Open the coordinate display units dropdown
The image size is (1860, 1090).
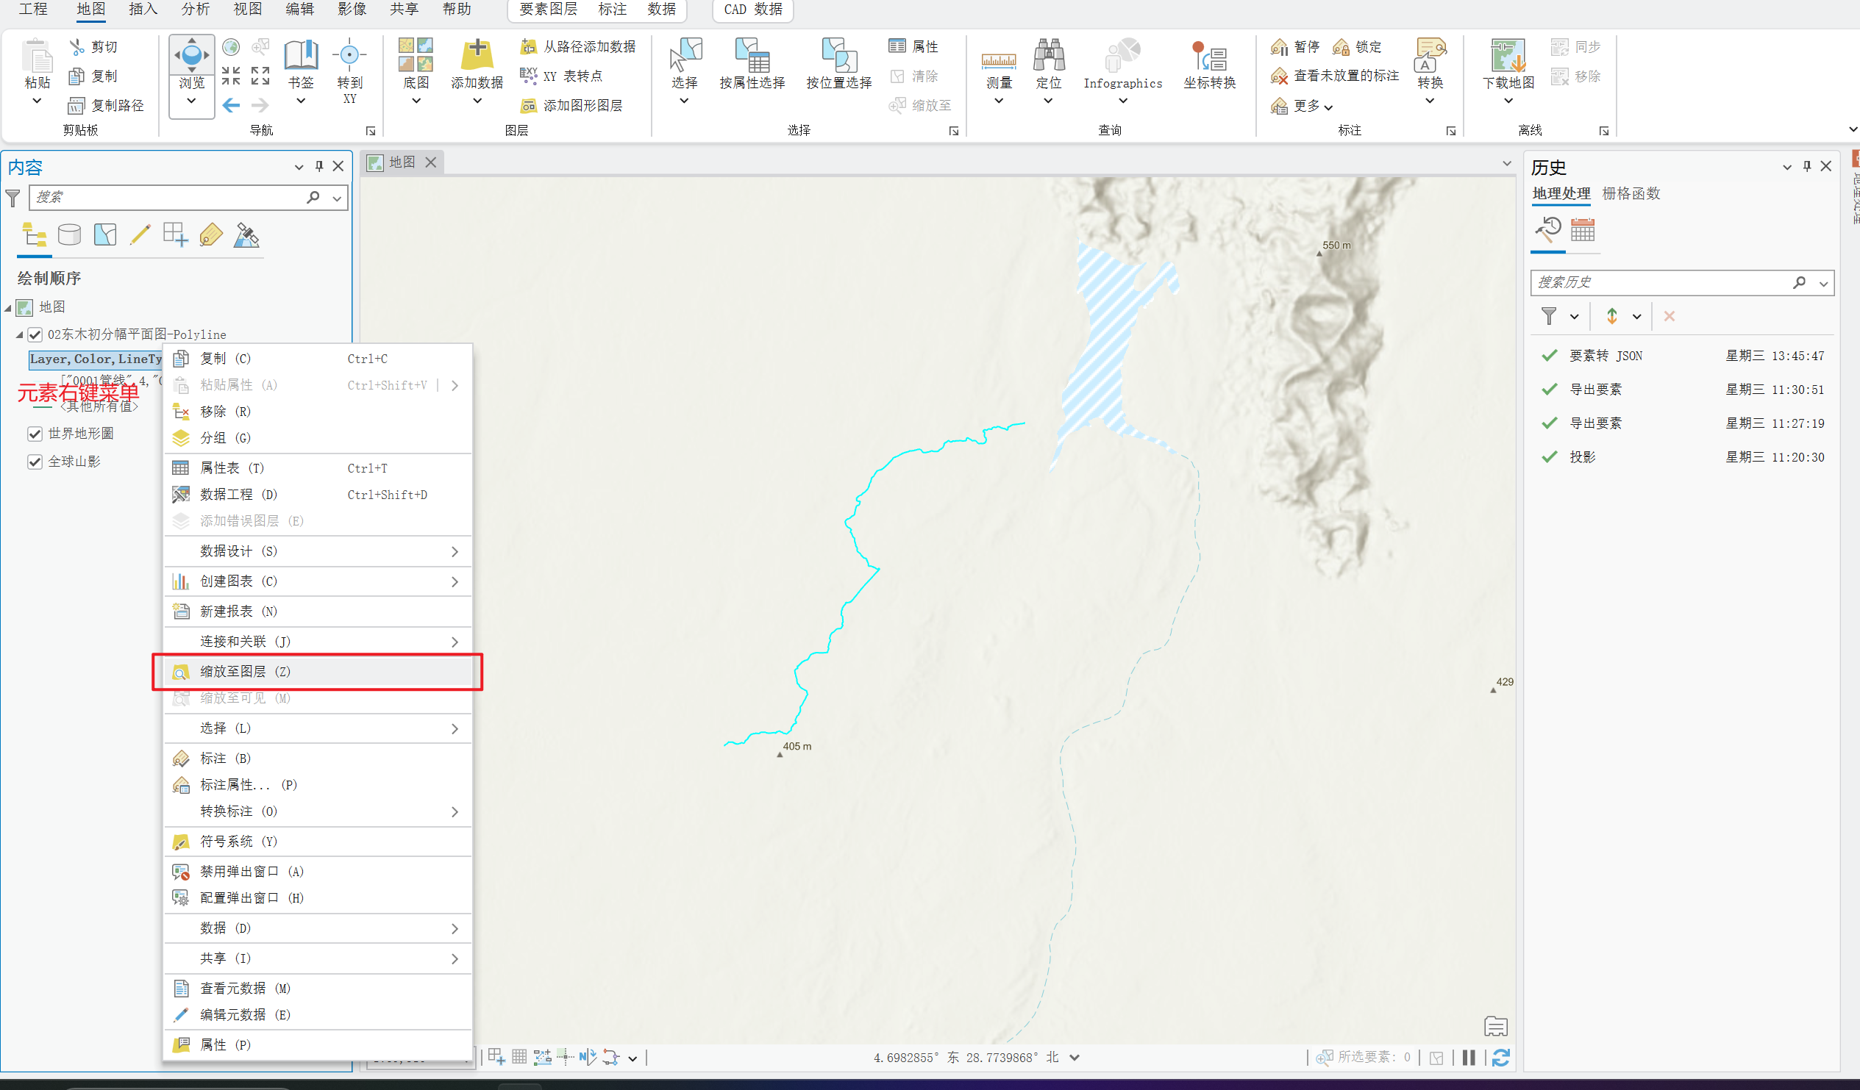(1075, 1058)
